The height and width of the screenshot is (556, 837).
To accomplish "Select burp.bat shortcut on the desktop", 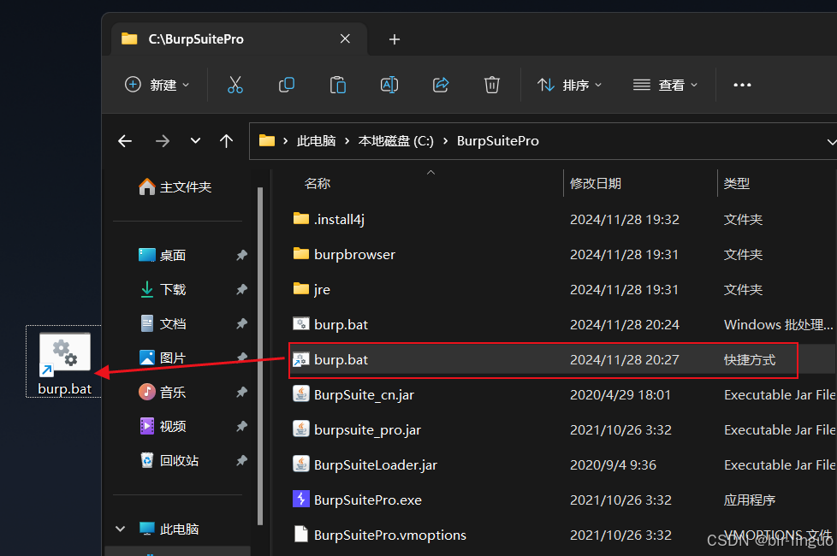I will pos(64,362).
